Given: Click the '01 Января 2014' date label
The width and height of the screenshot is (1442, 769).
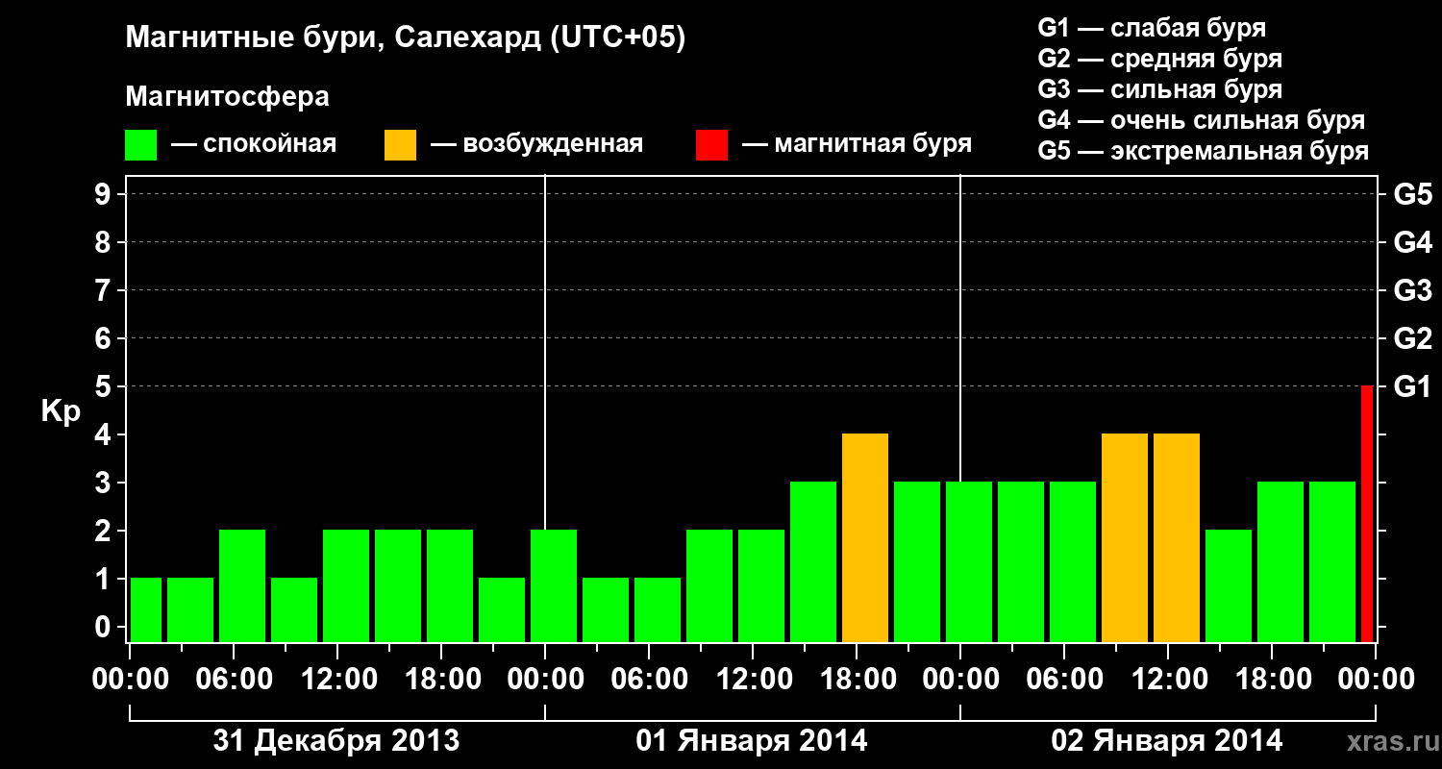Looking at the screenshot, I should click(752, 741).
